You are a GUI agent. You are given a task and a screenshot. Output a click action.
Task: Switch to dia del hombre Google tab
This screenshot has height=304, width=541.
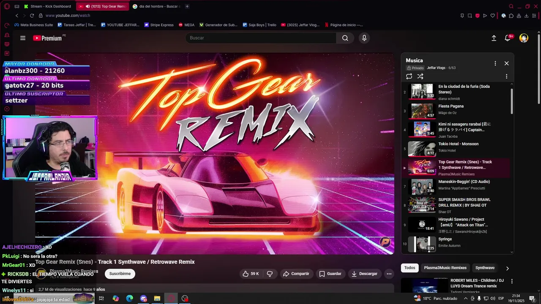(156, 6)
